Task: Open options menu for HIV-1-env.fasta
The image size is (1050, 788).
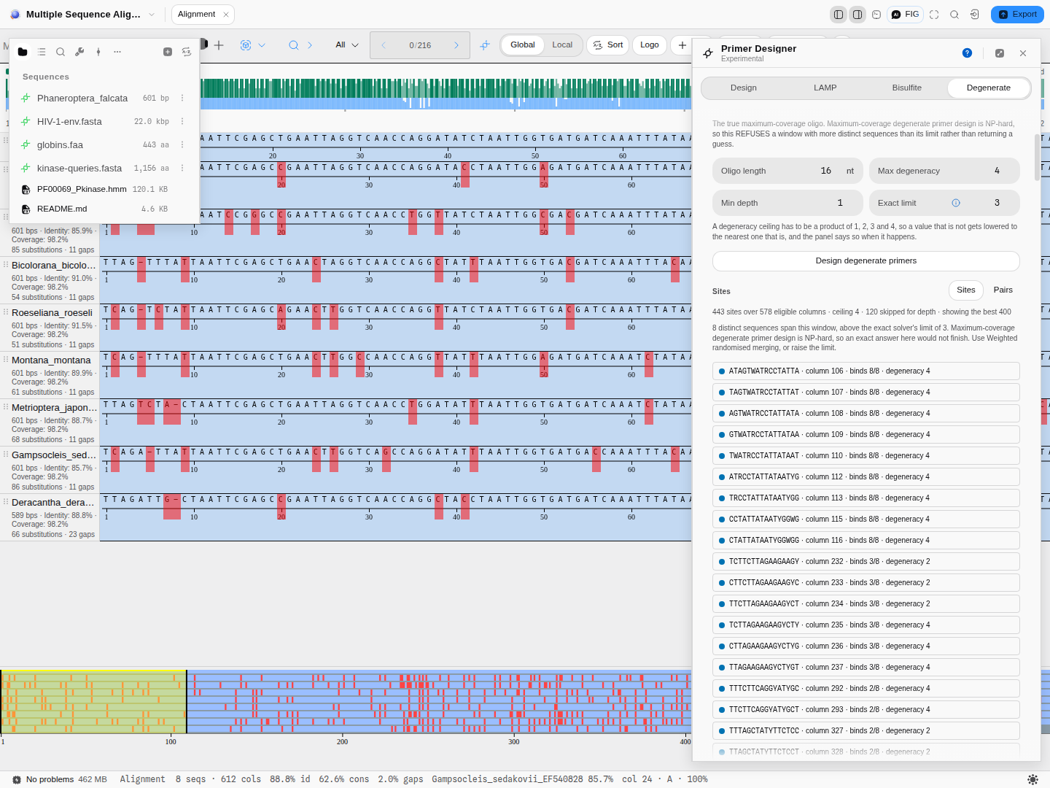Action: coord(182,121)
